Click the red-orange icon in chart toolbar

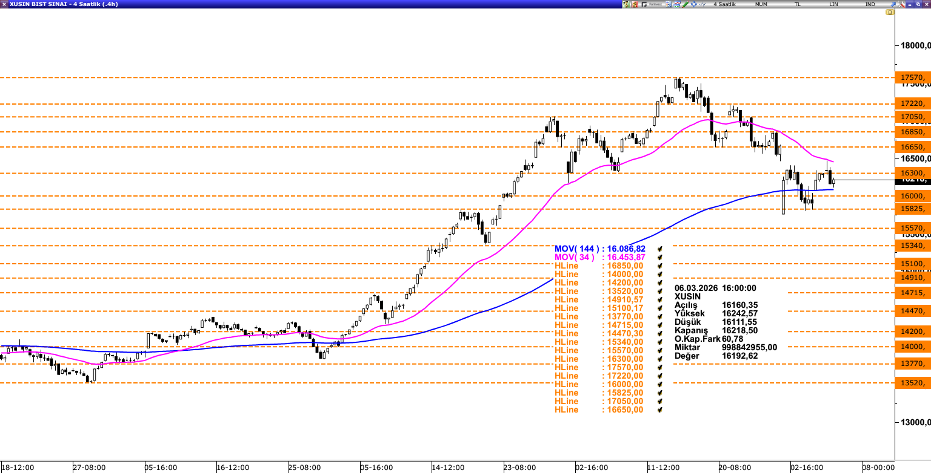coord(635,4)
